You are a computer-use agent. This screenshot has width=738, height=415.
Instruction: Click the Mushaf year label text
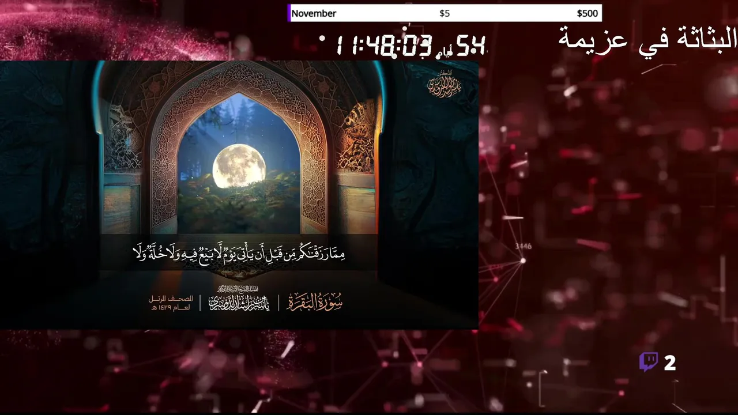pos(171,303)
